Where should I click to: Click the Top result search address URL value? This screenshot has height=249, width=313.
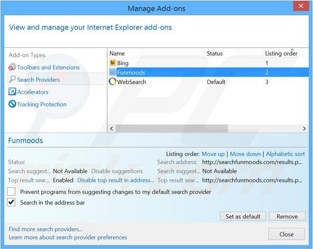252,180
